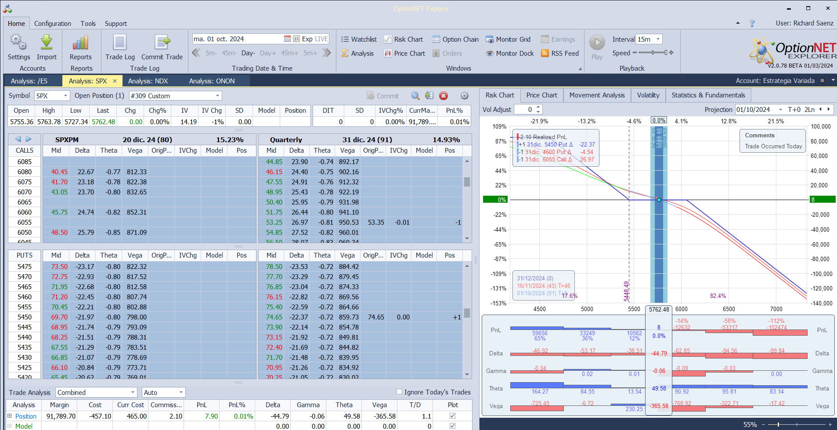
Task: Toggle Ignore Today's Trades checkbox
Action: tap(399, 392)
